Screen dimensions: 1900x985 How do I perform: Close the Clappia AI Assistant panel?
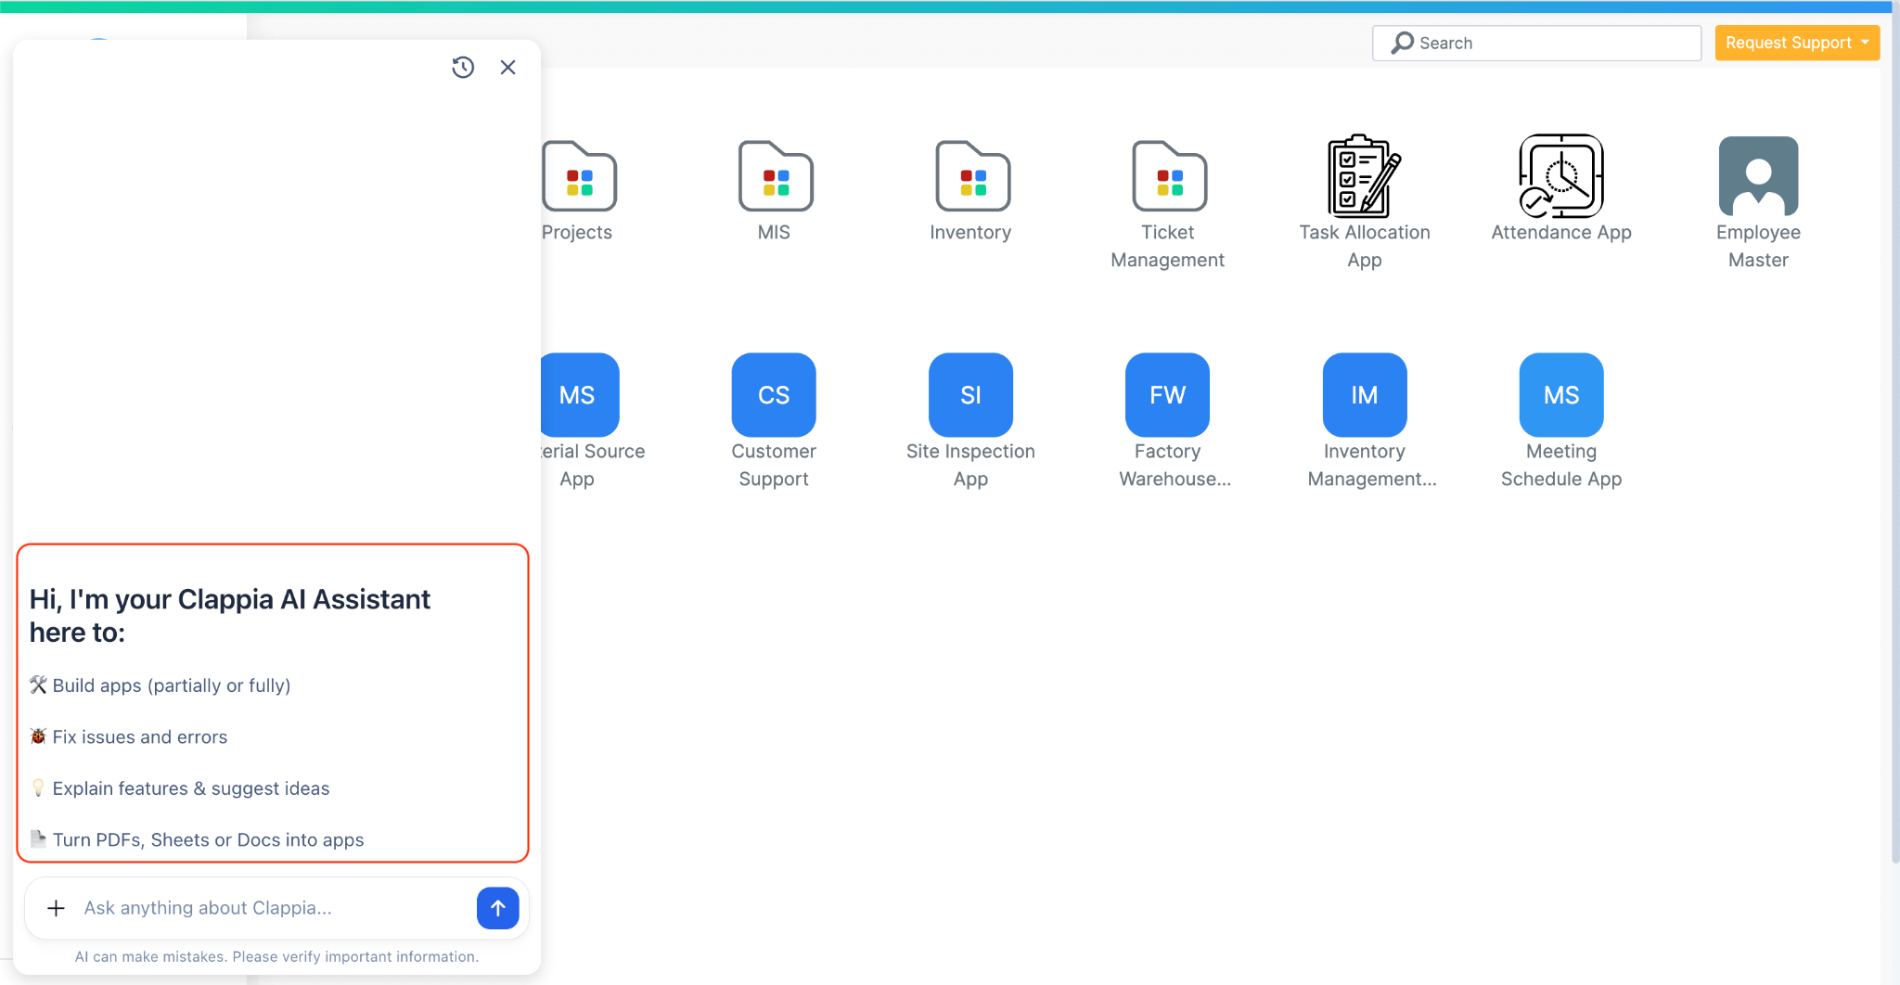coord(507,67)
